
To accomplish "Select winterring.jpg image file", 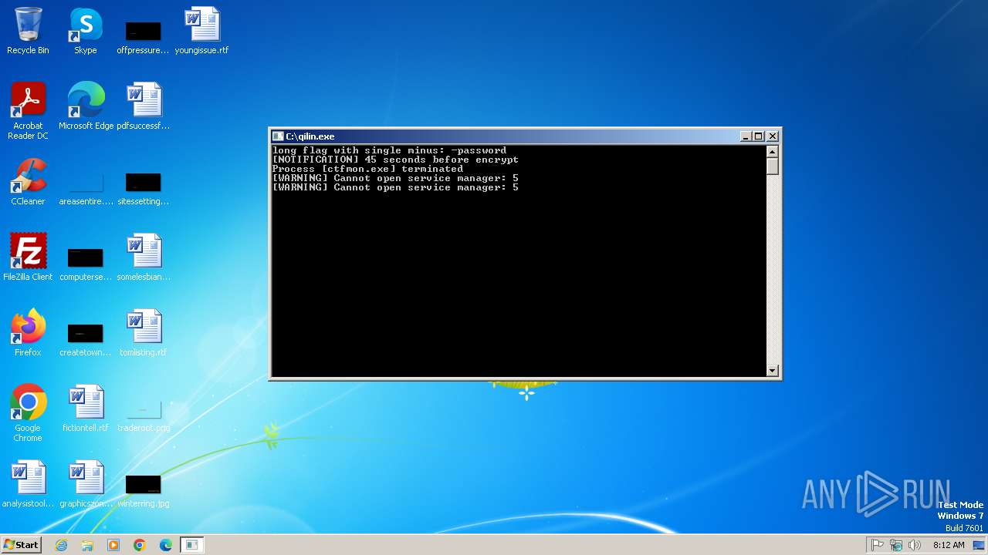I will [x=143, y=489].
